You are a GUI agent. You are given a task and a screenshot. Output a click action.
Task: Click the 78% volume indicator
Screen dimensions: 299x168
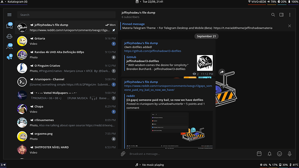(272, 2)
